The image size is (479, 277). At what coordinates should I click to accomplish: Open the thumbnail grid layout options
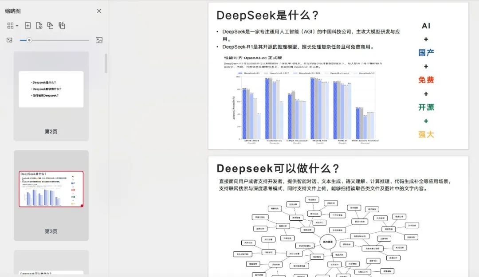(10, 26)
